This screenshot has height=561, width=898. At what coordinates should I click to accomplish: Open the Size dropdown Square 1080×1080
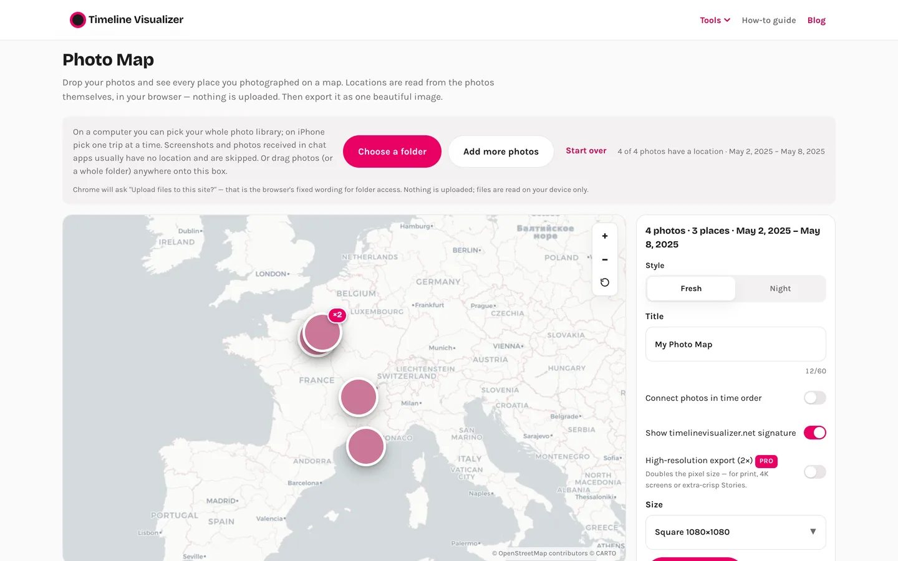click(736, 532)
